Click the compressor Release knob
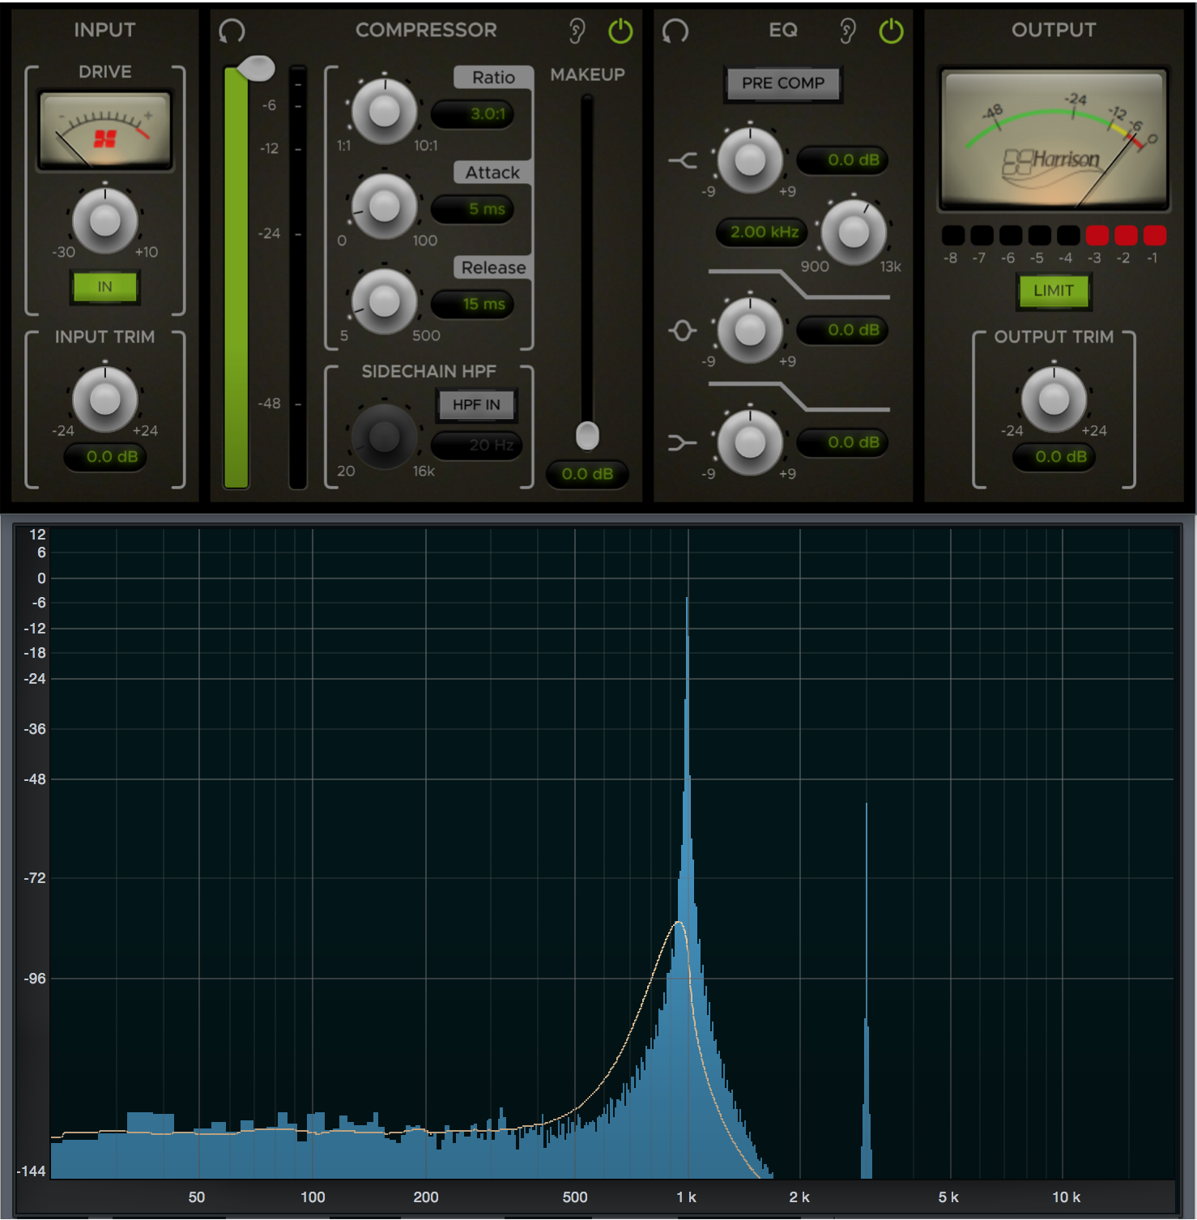Screen dimensions: 1197x1220 click(385, 301)
